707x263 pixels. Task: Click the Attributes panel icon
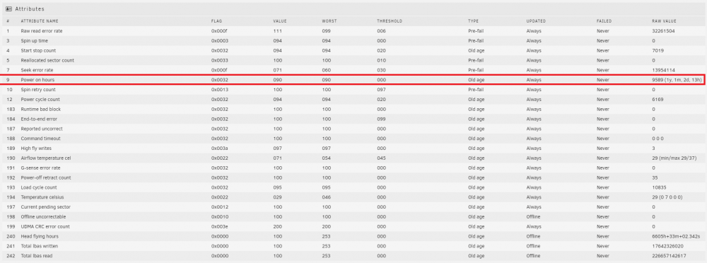tap(9, 9)
